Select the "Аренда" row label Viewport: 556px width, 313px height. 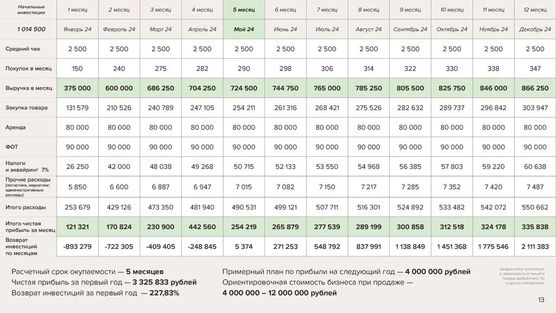click(16, 127)
